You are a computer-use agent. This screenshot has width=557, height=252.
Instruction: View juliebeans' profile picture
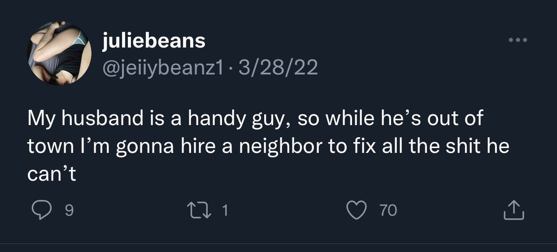pyautogui.click(x=60, y=53)
